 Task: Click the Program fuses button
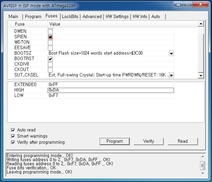pos(115,141)
